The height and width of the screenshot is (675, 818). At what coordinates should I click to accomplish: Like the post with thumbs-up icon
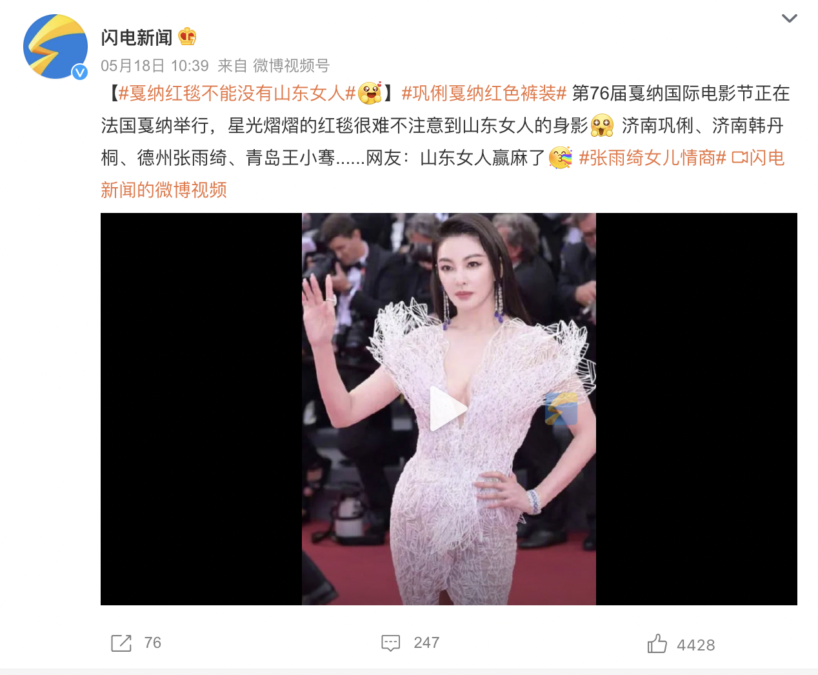point(657,643)
